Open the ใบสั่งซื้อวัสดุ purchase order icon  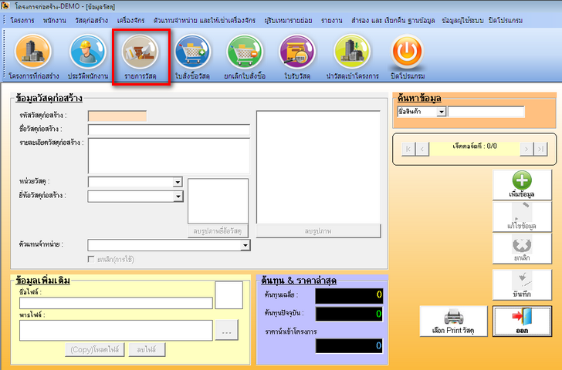coord(192,52)
